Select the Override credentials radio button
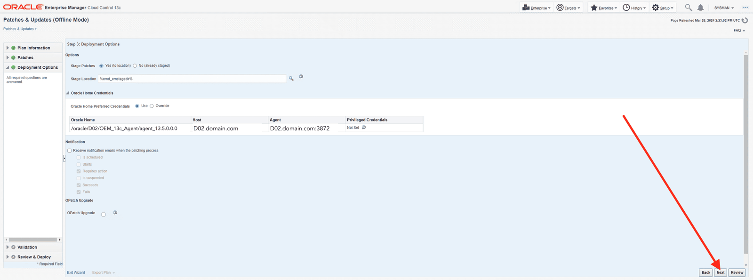The image size is (753, 280). tap(152, 106)
